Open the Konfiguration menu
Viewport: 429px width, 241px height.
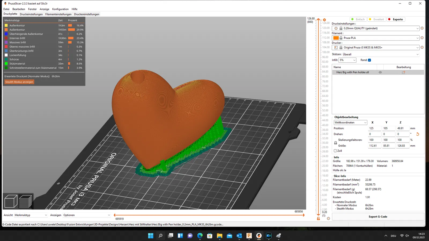point(60,9)
